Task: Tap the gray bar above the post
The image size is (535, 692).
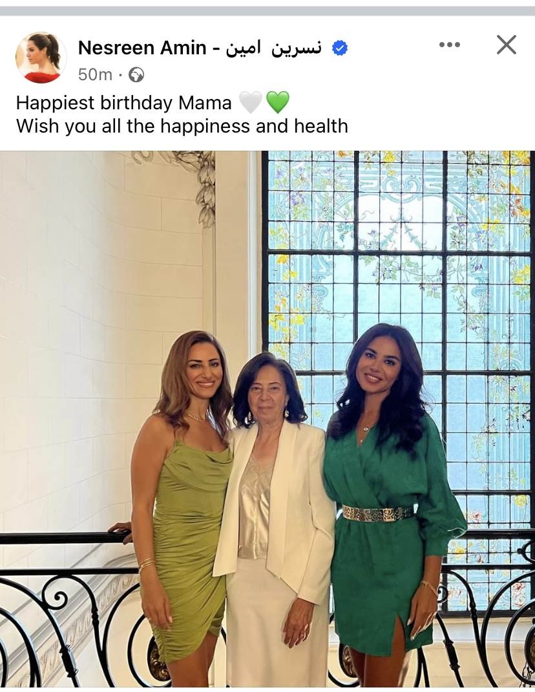Action: tap(267, 11)
